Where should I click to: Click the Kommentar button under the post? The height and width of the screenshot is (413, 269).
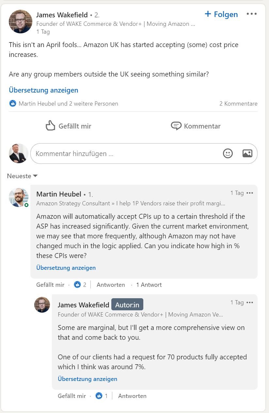[x=196, y=126]
